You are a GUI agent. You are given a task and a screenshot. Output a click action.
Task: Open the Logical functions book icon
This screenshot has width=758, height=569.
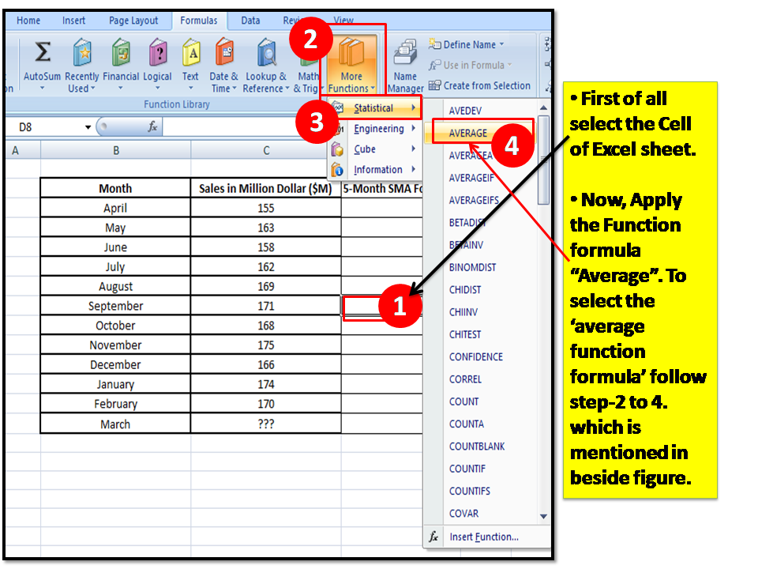pos(158,52)
